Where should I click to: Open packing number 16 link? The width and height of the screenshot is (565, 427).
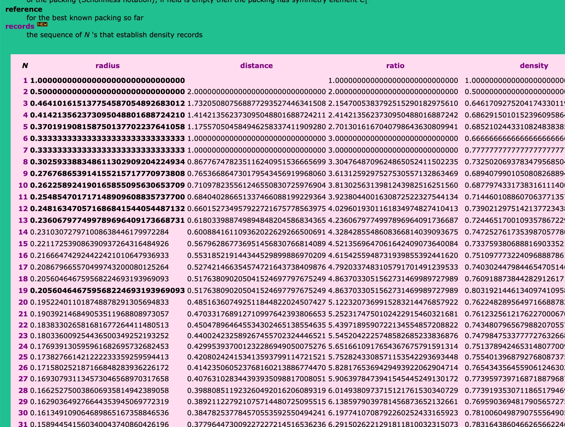23,256
